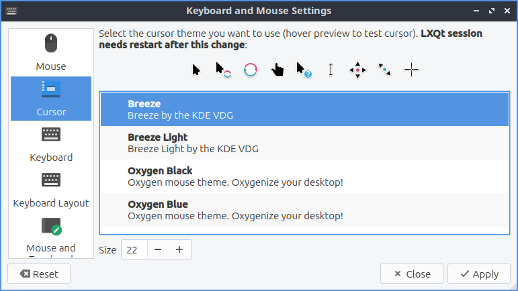518x291 pixels.
Task: Open Mouse and Touchpad settings
Action: coord(51,235)
